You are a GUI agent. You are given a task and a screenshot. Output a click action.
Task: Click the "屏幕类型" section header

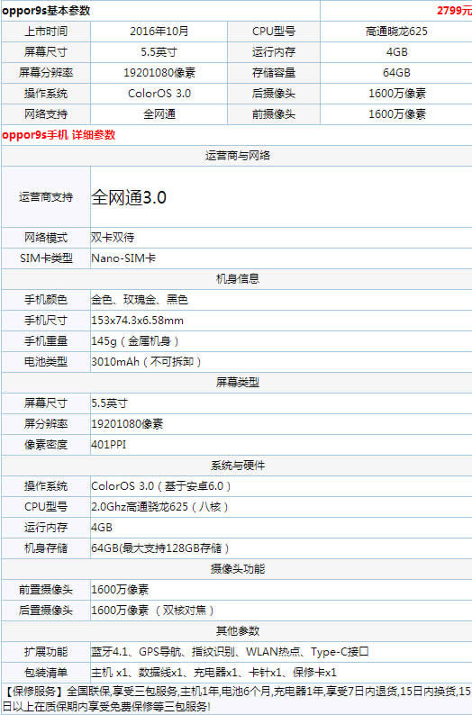click(237, 383)
